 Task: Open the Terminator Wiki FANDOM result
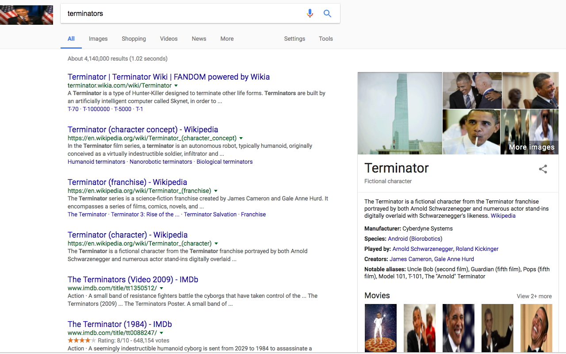coord(168,77)
